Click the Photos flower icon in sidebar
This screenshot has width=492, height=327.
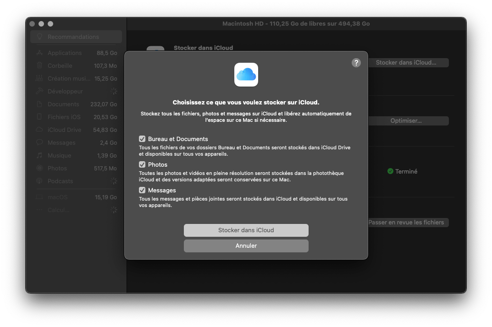(x=39, y=168)
